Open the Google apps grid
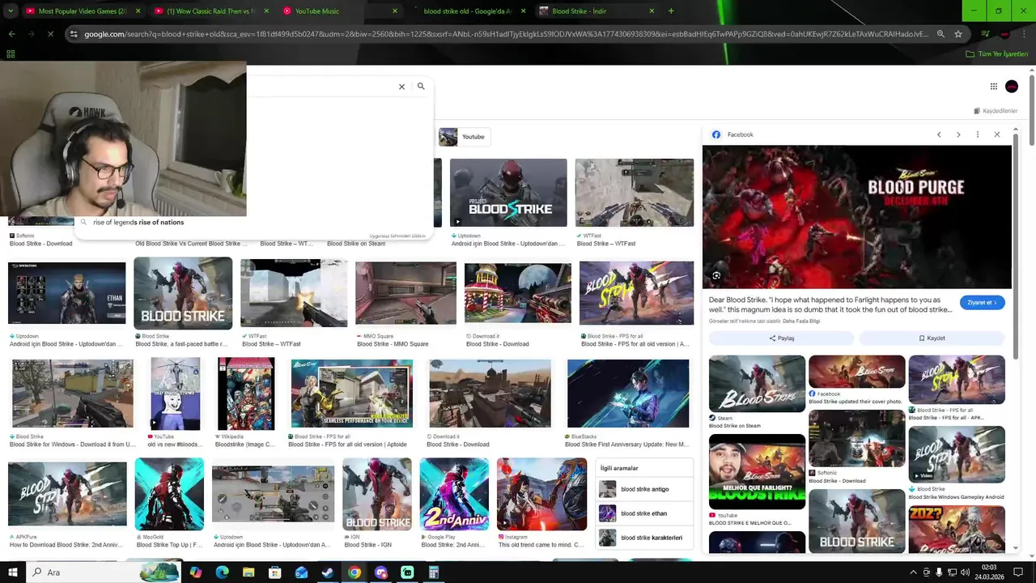 pyautogui.click(x=994, y=87)
